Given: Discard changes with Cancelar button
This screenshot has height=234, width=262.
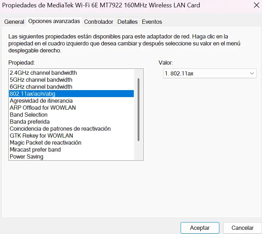Looking at the screenshot, I should [242, 228].
